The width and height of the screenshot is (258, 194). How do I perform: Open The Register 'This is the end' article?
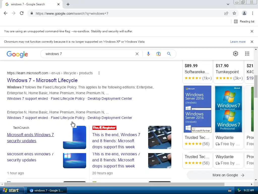tap(116, 141)
